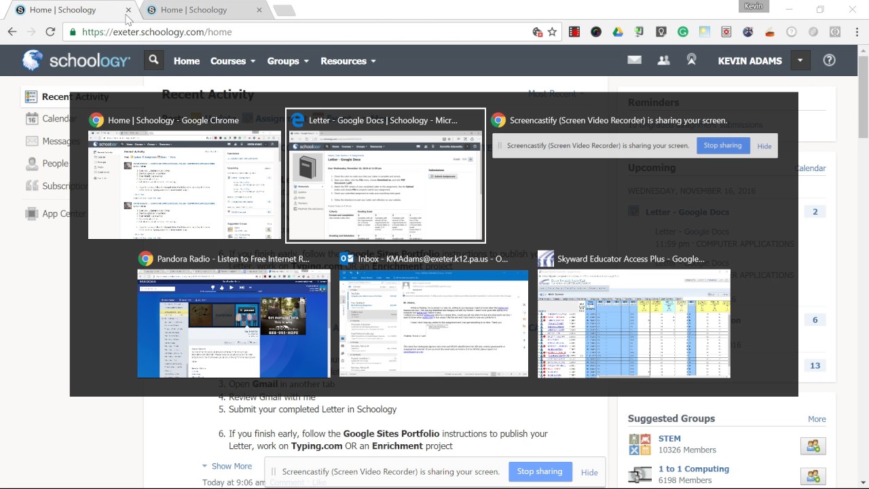Viewport: 869px width, 489px height.
Task: Click the Kevin Adams profile name
Action: click(750, 60)
